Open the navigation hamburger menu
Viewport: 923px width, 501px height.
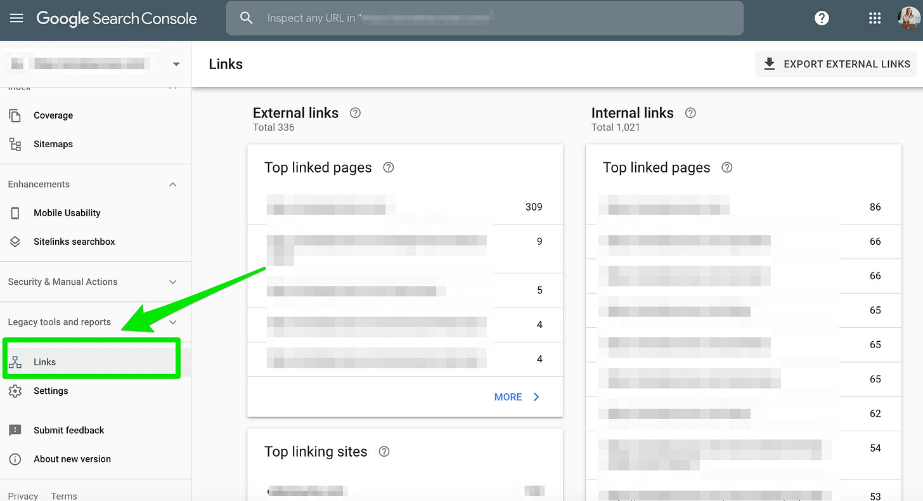pos(16,18)
